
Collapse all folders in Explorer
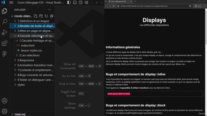52,16
